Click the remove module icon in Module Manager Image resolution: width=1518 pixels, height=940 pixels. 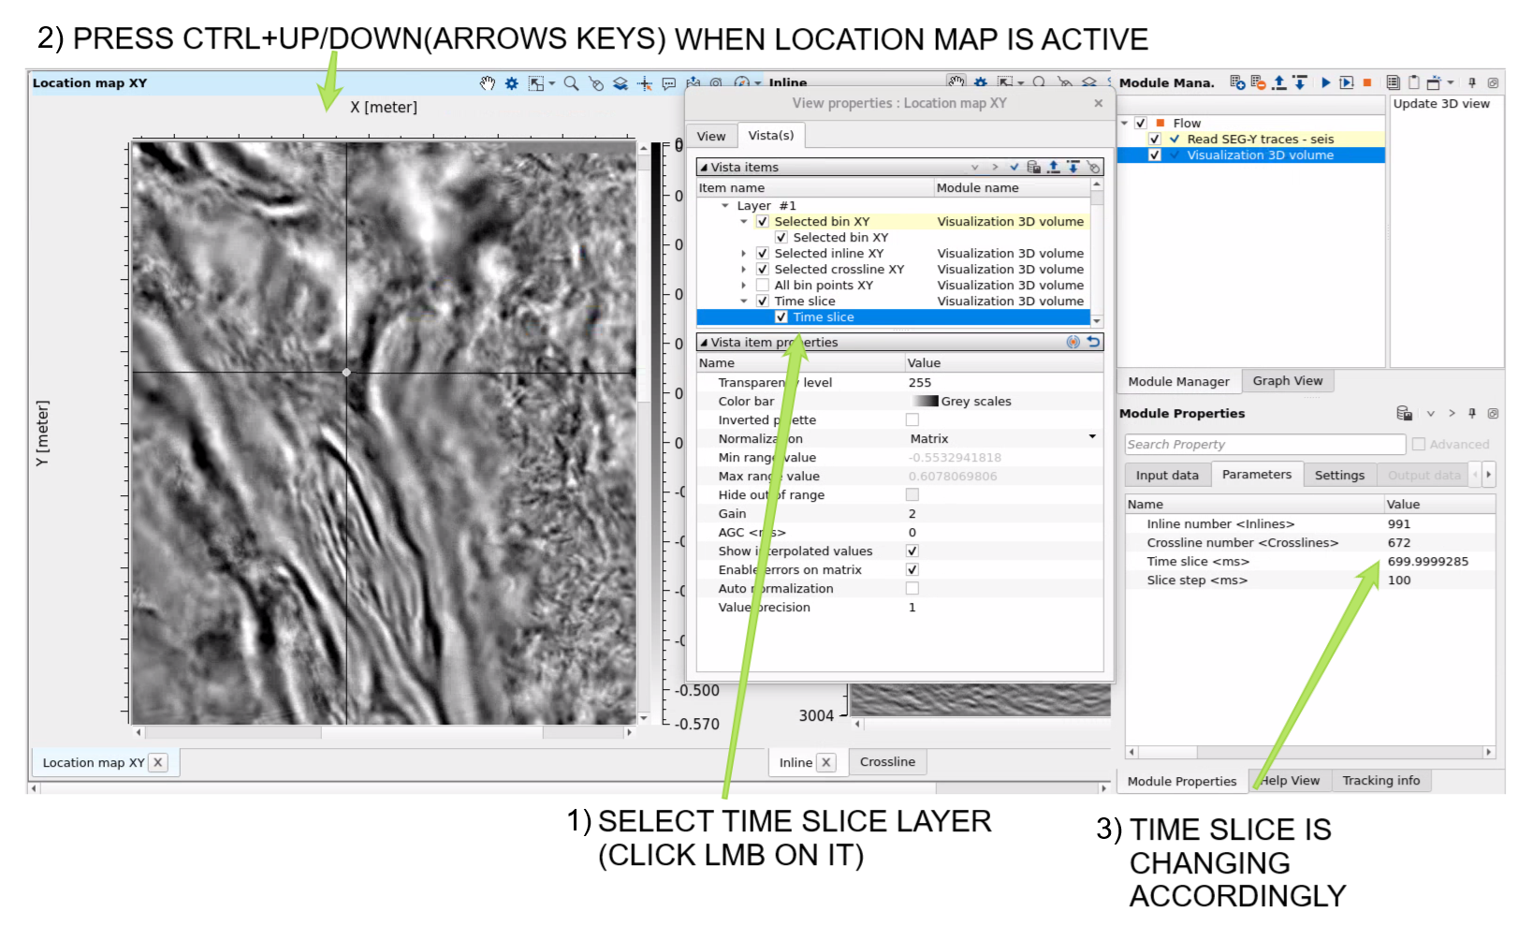[x=1258, y=82]
